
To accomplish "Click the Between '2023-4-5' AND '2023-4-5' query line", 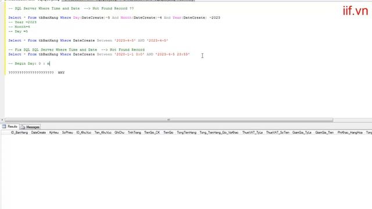I will (x=88, y=41).
